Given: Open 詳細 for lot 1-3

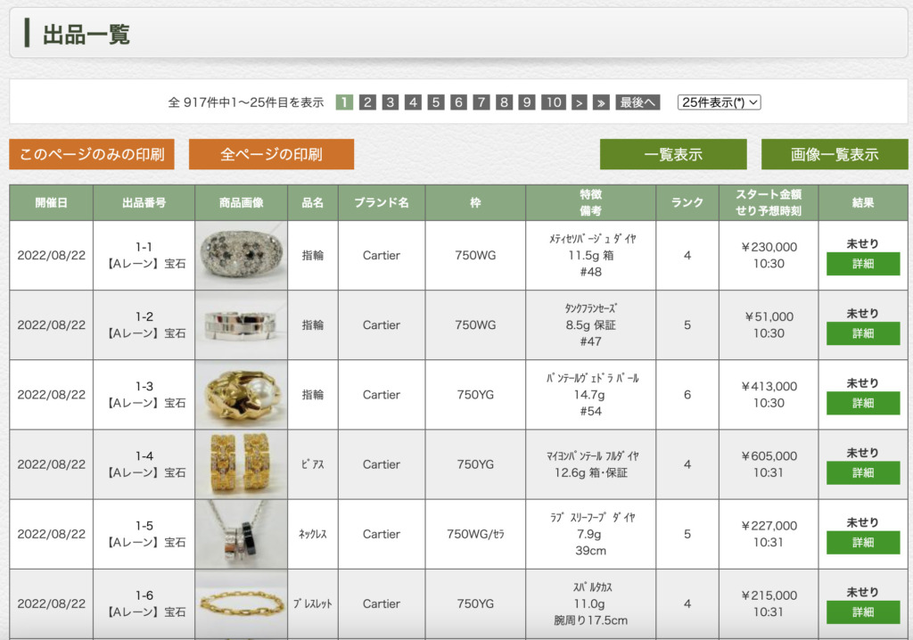Looking at the screenshot, I should pos(863,403).
